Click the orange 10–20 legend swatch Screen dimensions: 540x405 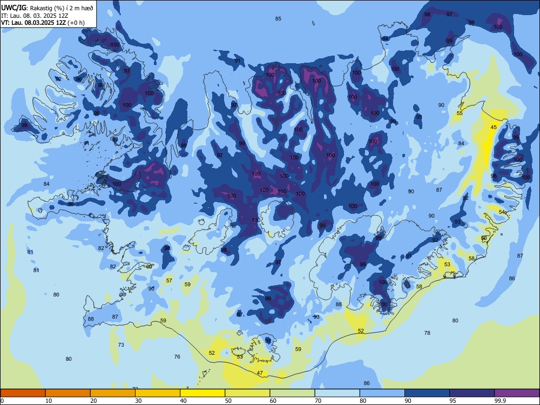tap(68, 393)
